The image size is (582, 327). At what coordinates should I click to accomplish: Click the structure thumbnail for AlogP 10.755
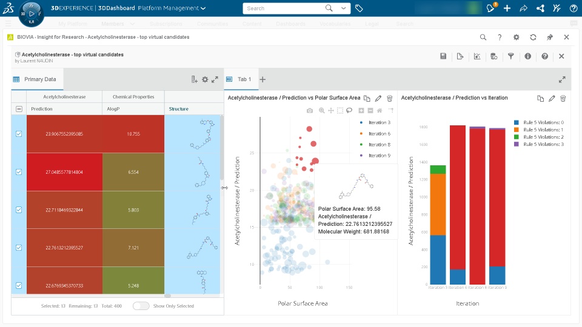point(203,134)
